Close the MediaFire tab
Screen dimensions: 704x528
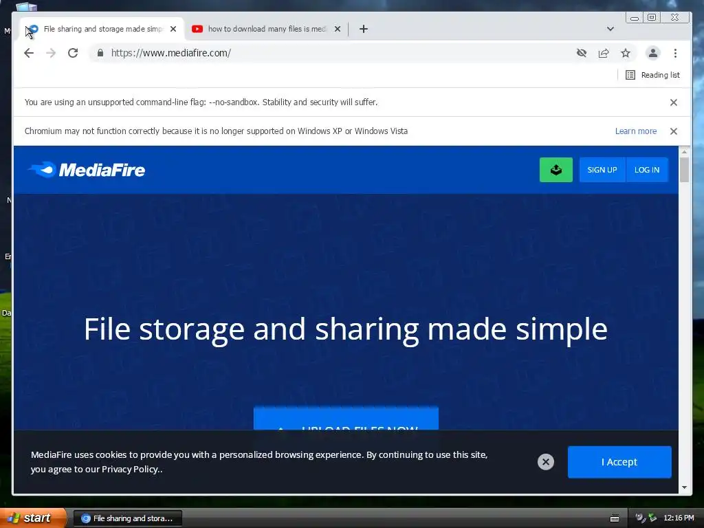(173, 29)
